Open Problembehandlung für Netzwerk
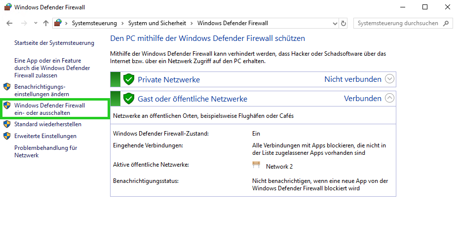Image resolution: width=459 pixels, height=247 pixels. point(46,151)
